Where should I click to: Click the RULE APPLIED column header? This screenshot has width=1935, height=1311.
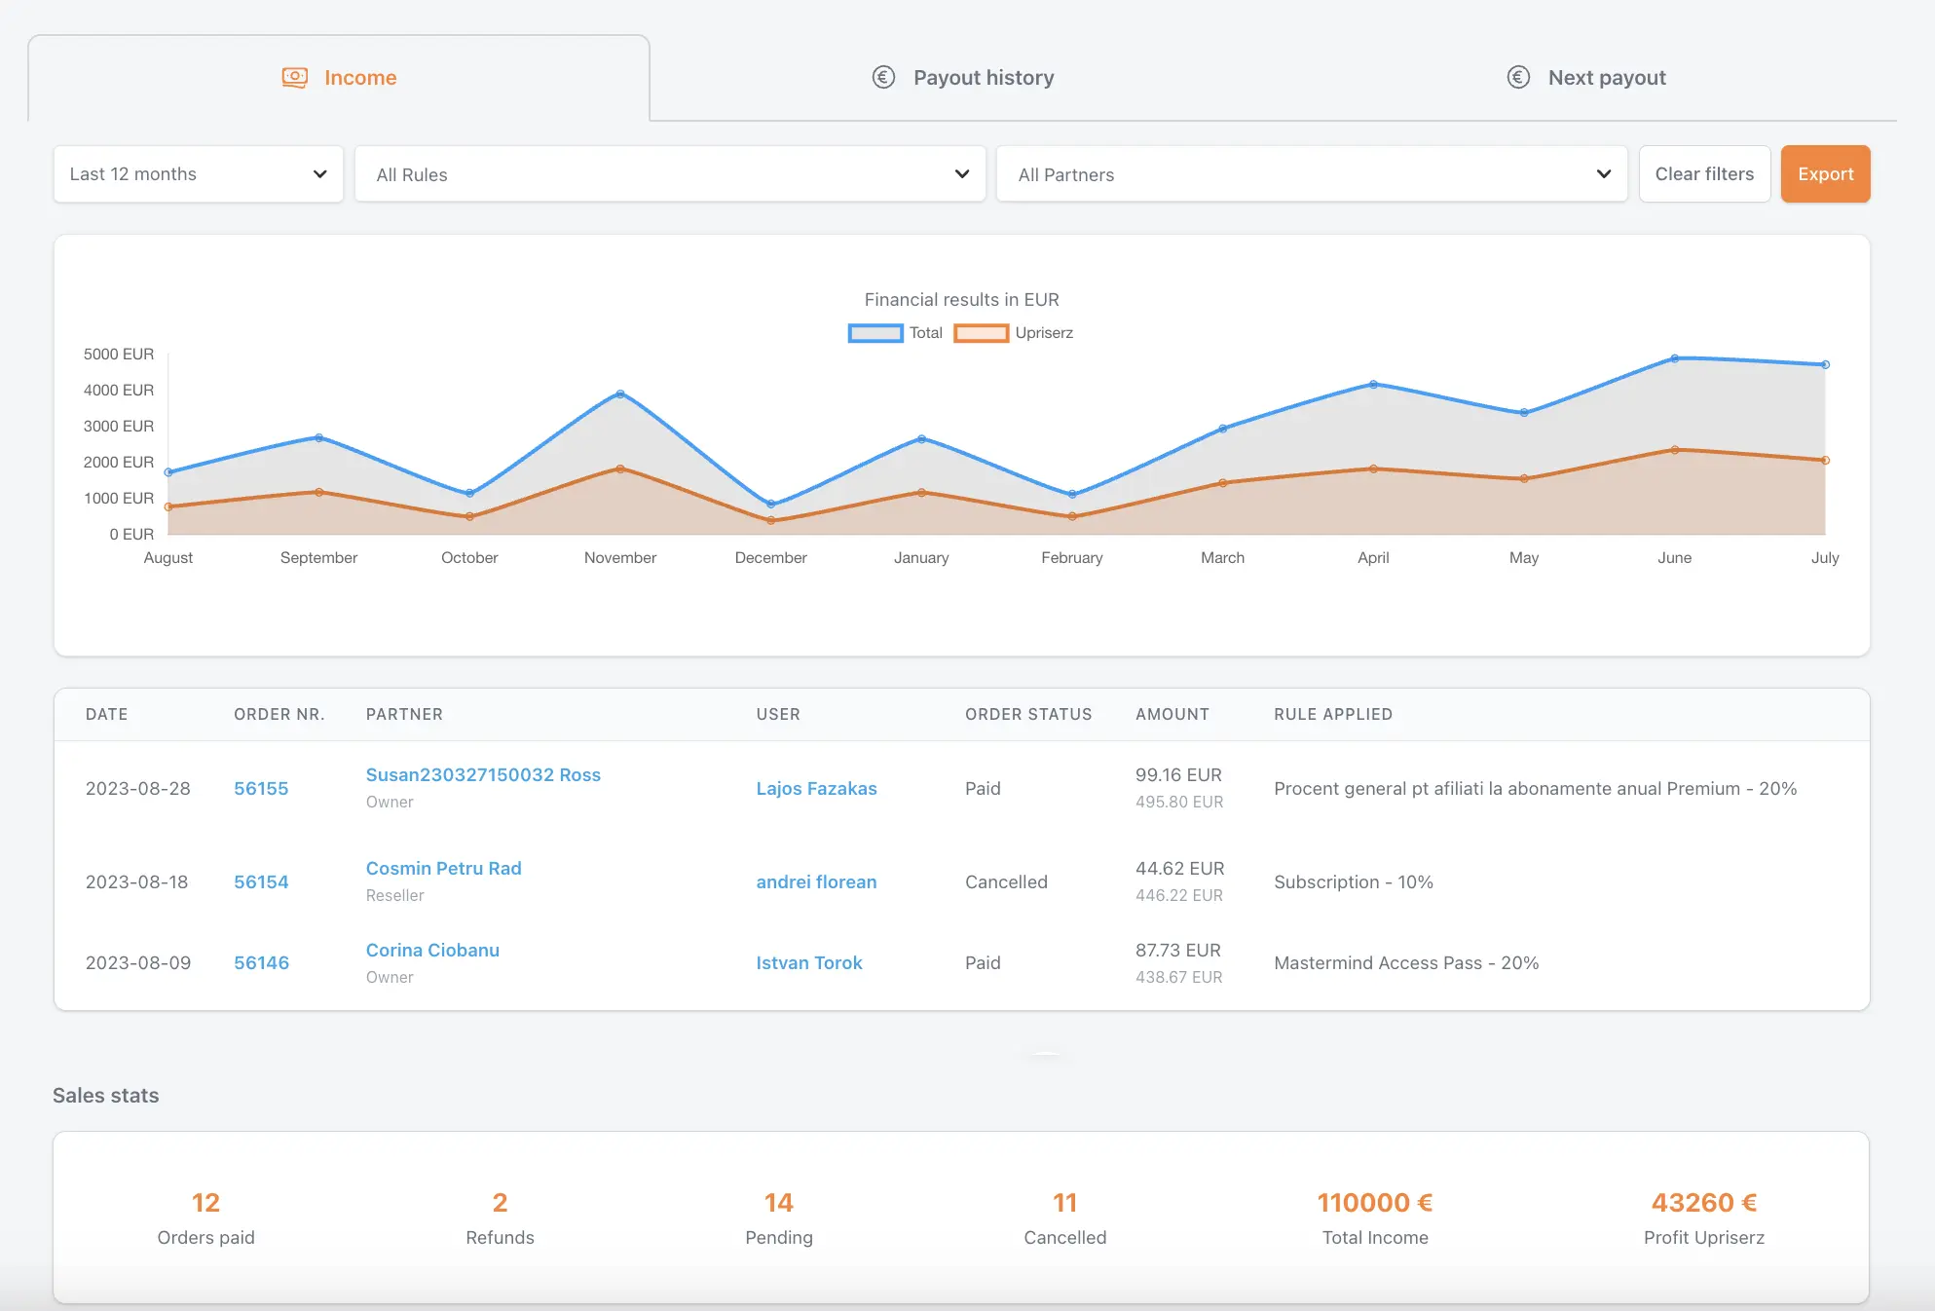click(x=1333, y=714)
